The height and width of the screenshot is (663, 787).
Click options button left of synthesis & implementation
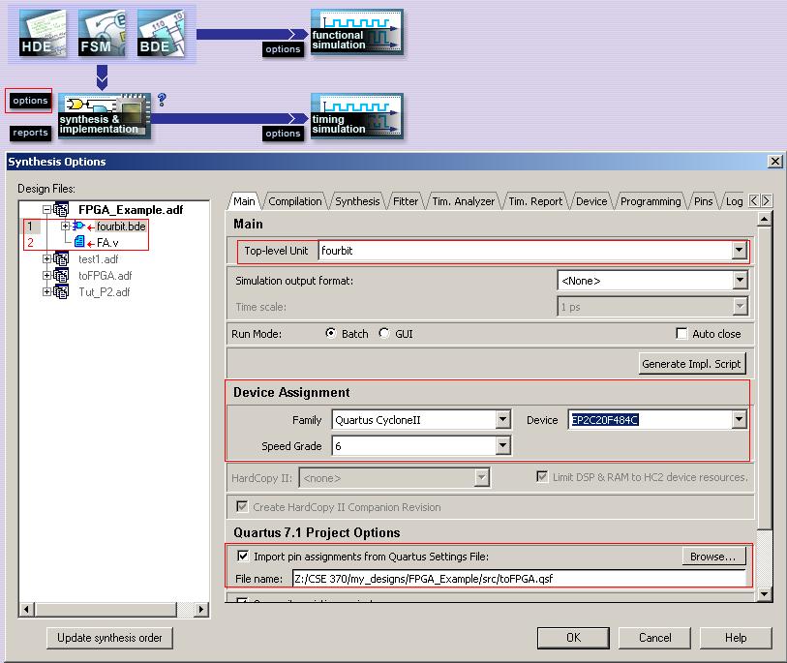coord(31,101)
